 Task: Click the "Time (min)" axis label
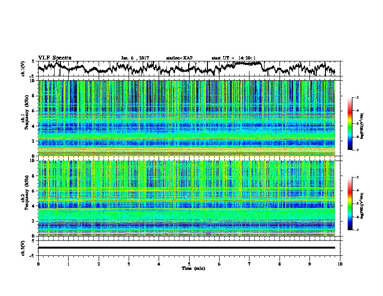pyautogui.click(x=193, y=268)
